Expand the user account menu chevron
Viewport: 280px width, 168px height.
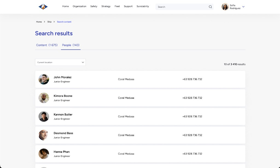(243, 7)
